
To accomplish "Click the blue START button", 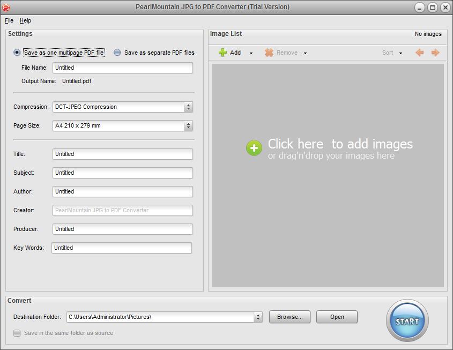I will [x=407, y=321].
